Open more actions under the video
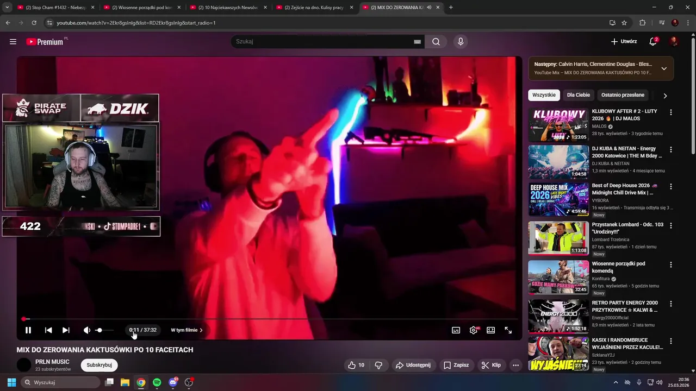Image resolution: width=696 pixels, height=391 pixels. (x=515, y=365)
